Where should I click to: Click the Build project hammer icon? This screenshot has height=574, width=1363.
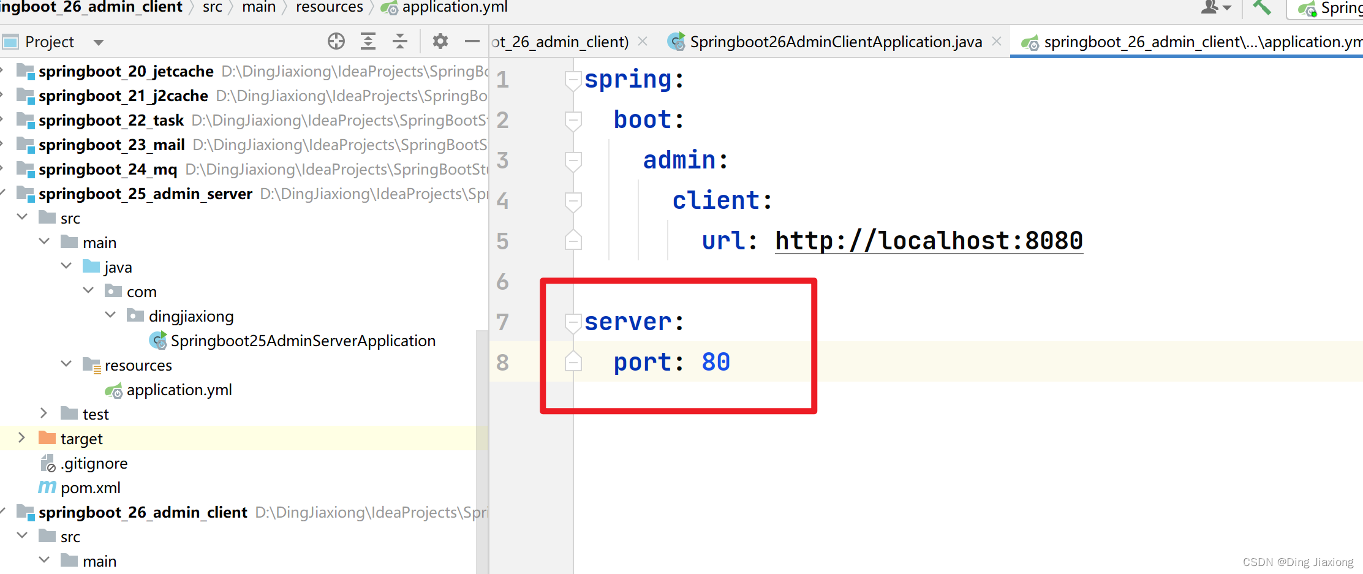pyautogui.click(x=1262, y=7)
